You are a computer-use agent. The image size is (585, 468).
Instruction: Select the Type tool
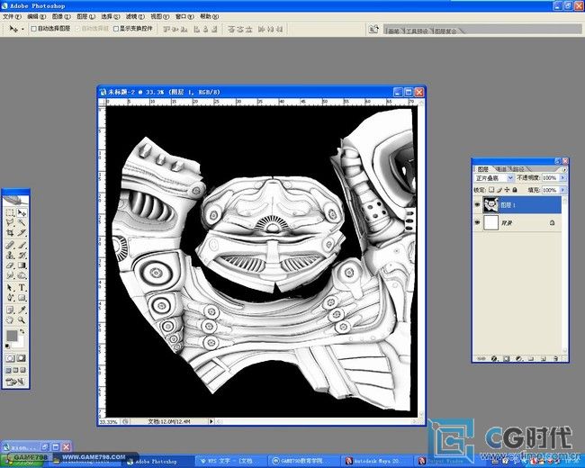tap(22, 288)
